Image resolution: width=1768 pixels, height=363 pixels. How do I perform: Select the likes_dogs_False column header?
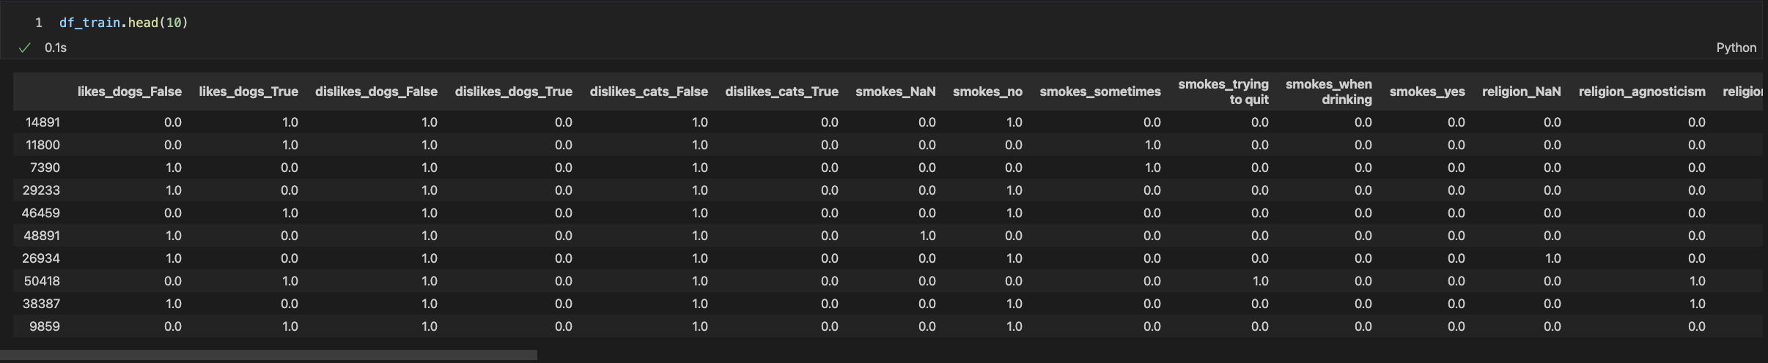point(129,91)
